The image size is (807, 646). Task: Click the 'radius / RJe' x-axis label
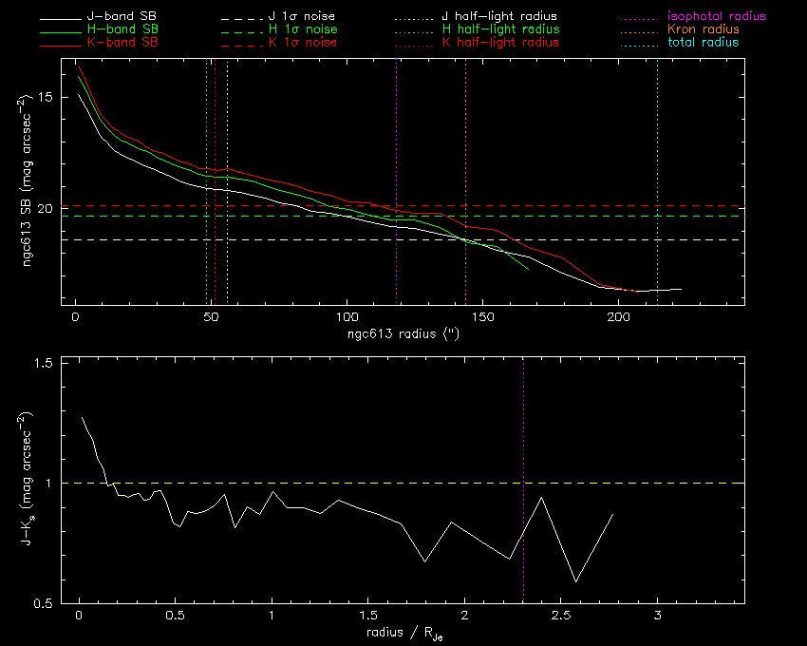click(403, 634)
